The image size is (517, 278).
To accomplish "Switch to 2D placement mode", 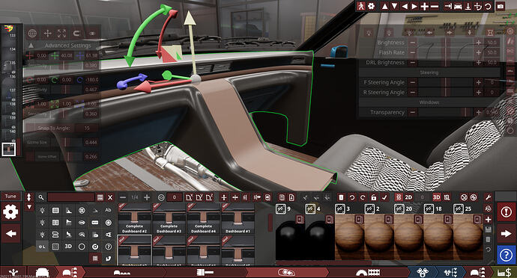I will (x=408, y=197).
